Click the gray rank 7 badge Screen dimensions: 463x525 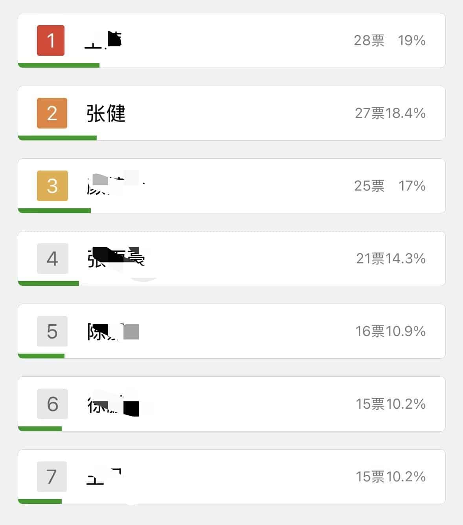point(52,477)
